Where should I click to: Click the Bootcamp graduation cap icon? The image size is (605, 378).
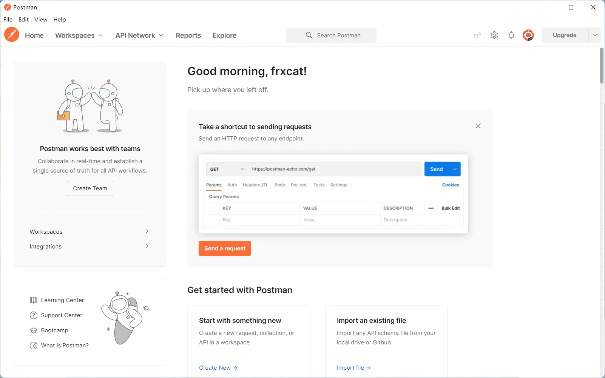(x=34, y=330)
